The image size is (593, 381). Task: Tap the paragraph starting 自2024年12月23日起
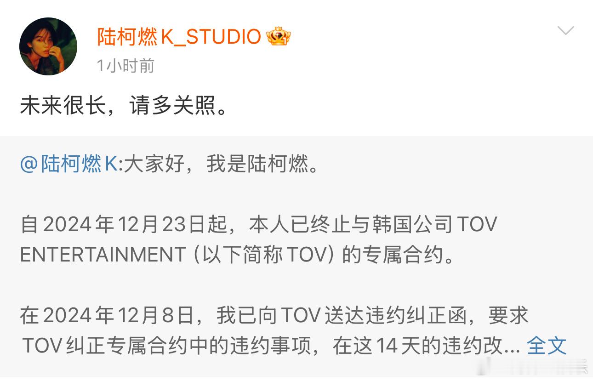tap(258, 239)
